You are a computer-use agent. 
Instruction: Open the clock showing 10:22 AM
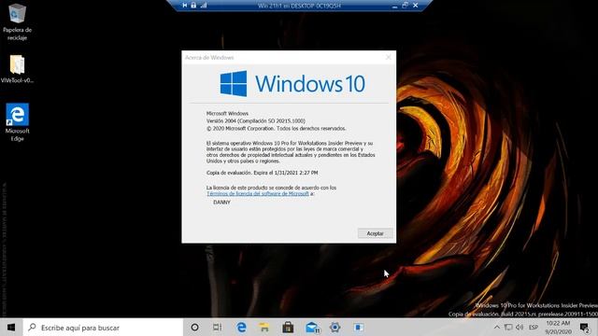(558, 328)
